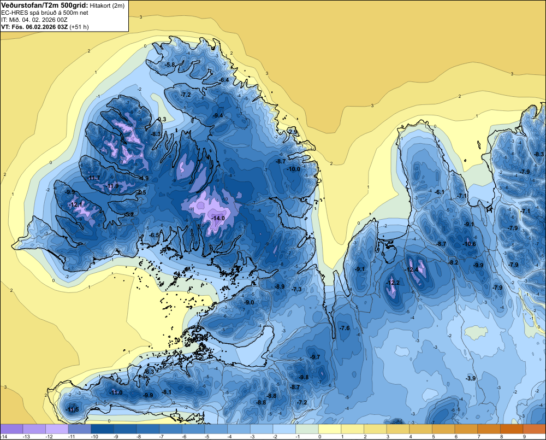The image size is (546, 440).
Task: Click the -8.1 temperature value
Action: tap(166, 392)
